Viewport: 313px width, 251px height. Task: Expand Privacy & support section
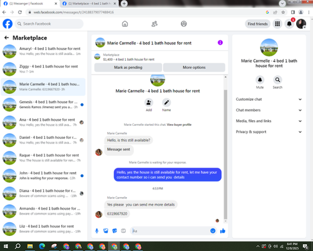coord(269,132)
